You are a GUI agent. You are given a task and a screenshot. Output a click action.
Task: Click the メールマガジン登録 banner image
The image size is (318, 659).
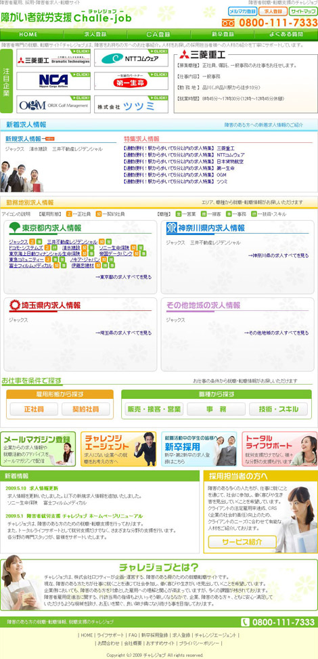click(x=38, y=449)
